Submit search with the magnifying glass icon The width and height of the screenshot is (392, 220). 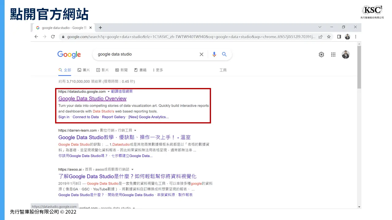tap(224, 54)
